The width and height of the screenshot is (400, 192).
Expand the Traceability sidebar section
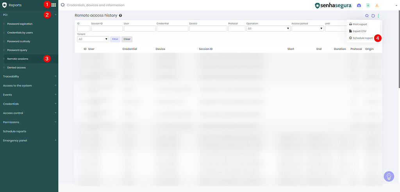[29, 76]
